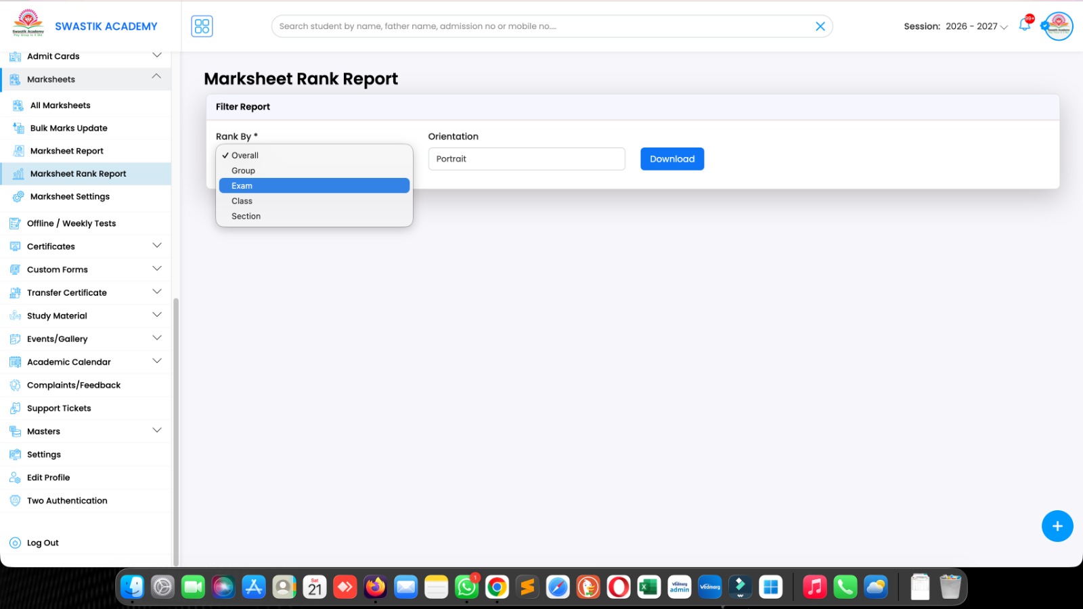Focus the student search field
This screenshot has height=609, width=1083.
[x=541, y=26]
